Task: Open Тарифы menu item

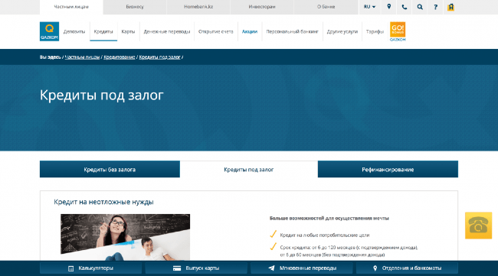Action: point(375,31)
